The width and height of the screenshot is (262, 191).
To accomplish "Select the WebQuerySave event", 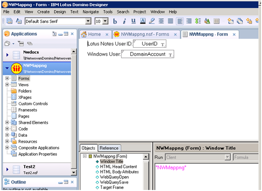I will (x=114, y=182).
